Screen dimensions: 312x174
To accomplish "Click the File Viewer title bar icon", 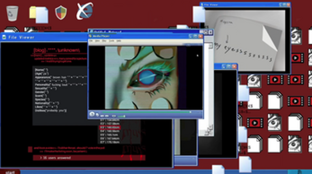I will pos(4,37).
